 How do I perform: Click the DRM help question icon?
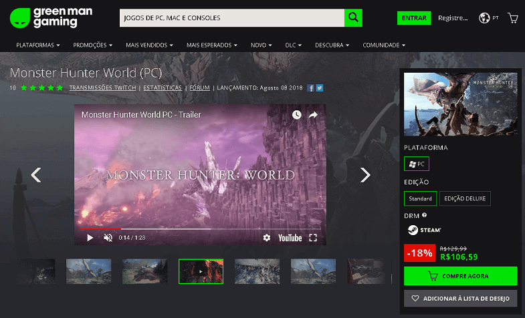click(x=424, y=215)
